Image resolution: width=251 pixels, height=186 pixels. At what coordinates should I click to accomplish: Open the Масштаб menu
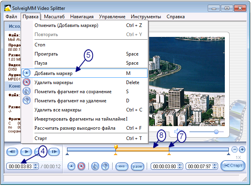point(54,17)
